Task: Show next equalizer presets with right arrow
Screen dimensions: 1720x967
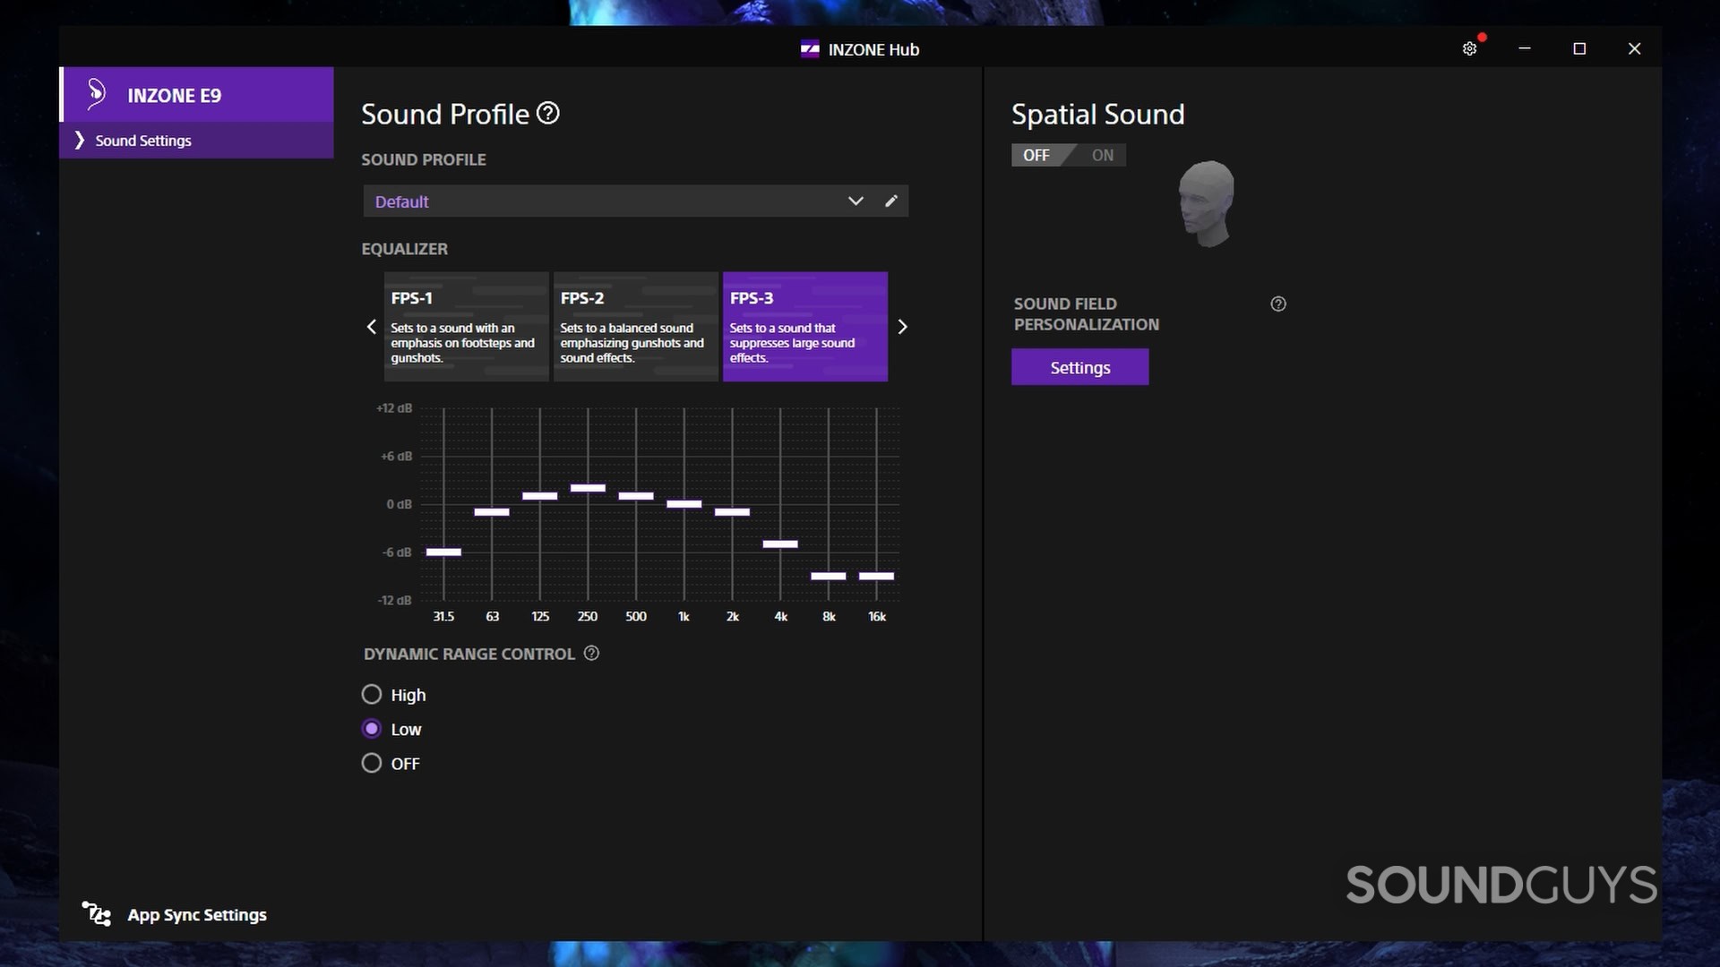Action: pos(902,327)
